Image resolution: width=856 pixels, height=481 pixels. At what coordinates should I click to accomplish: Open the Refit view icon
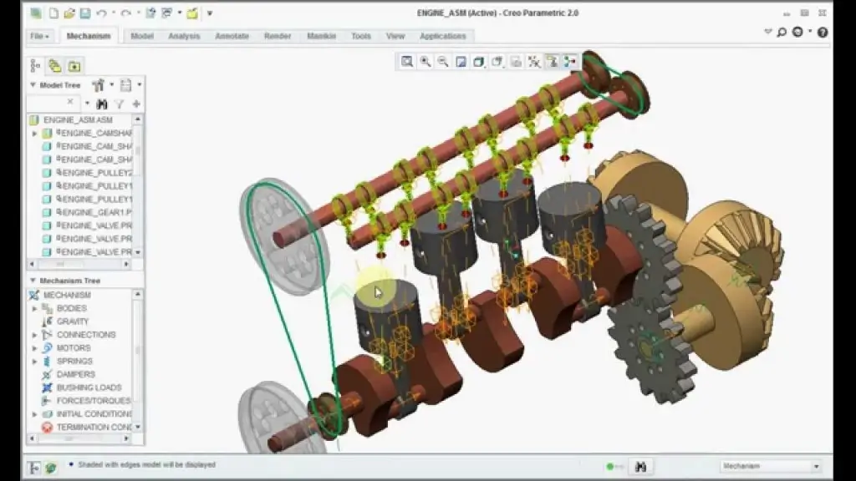[x=407, y=60]
